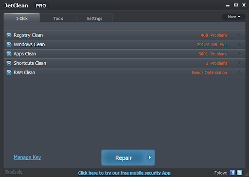
Task: Click the JetClean PRO logo
Action: [x=26, y=6]
